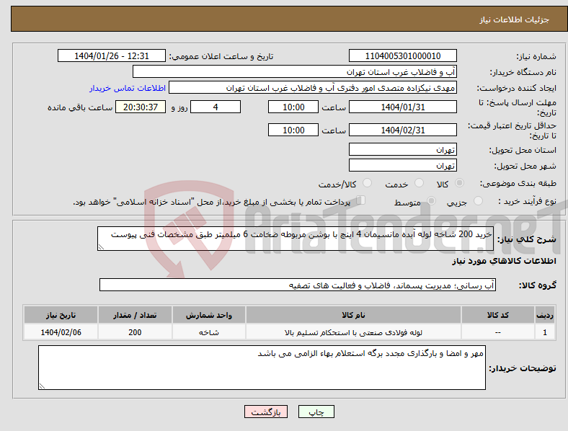Click the ردیف column header
568x431 pixels.
(x=545, y=315)
